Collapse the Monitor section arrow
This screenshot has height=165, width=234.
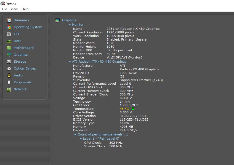[70, 25]
